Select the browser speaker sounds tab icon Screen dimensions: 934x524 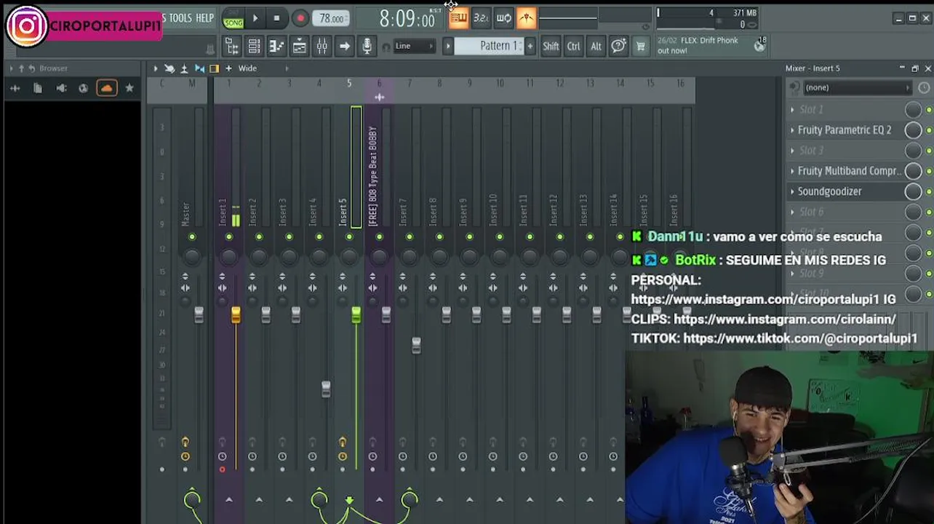tap(61, 88)
